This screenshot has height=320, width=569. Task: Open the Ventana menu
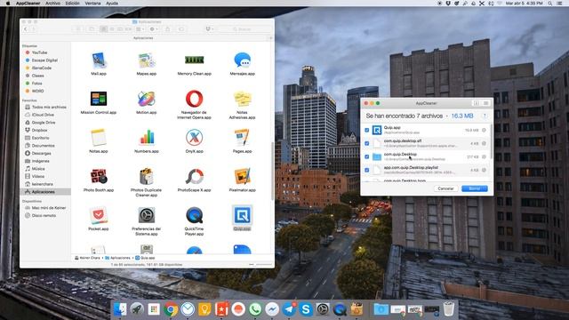(x=92, y=4)
